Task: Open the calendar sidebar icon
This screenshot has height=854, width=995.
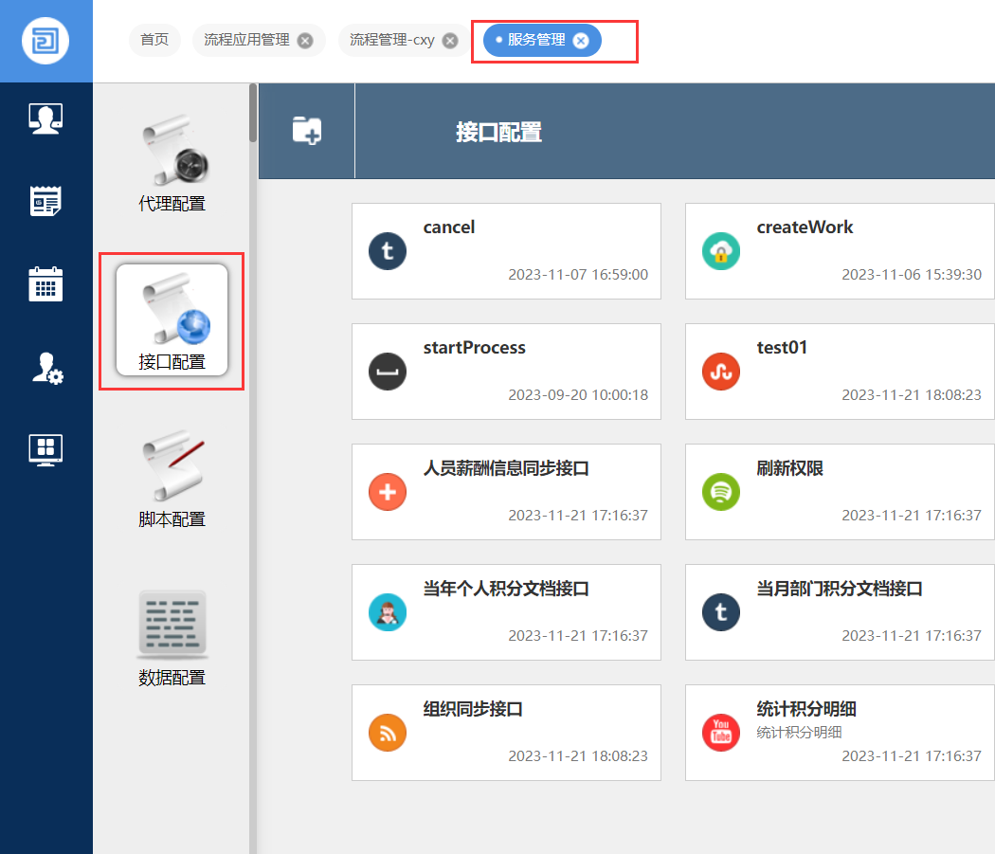Action: 45,283
